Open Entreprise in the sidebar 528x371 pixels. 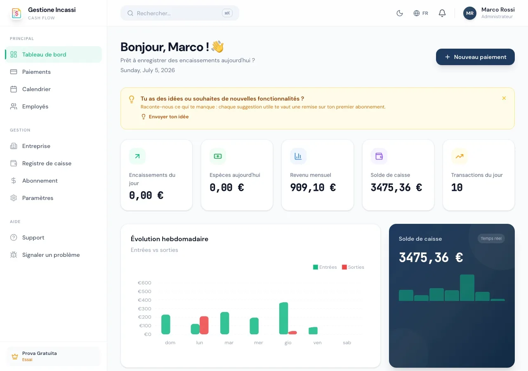click(54, 146)
